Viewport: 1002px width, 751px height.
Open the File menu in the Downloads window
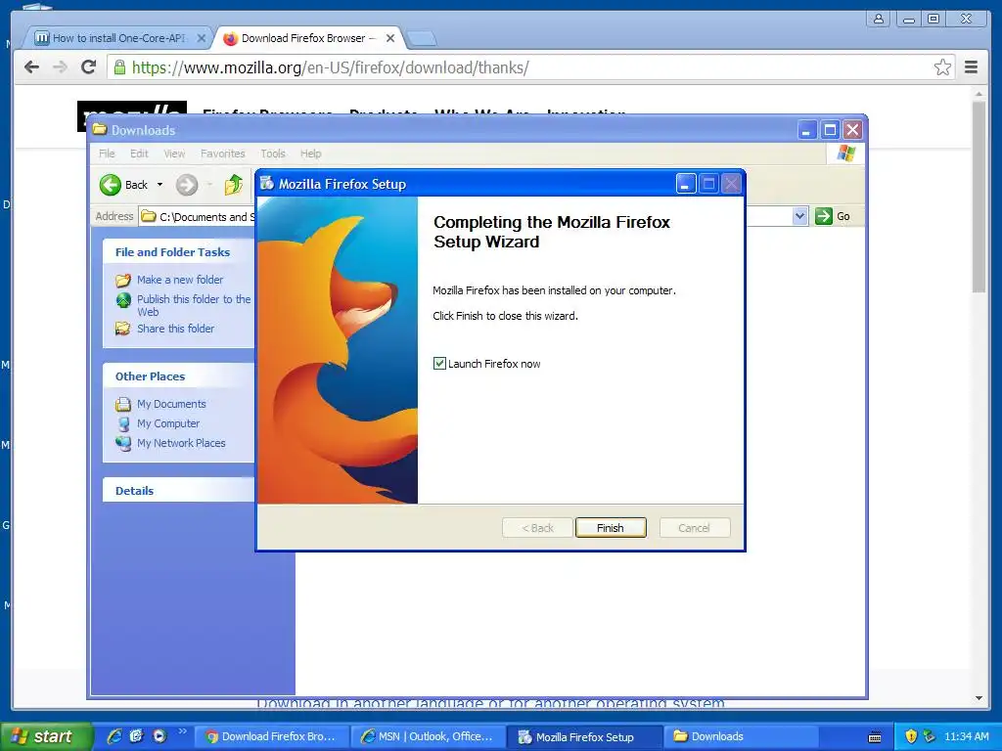tap(107, 154)
